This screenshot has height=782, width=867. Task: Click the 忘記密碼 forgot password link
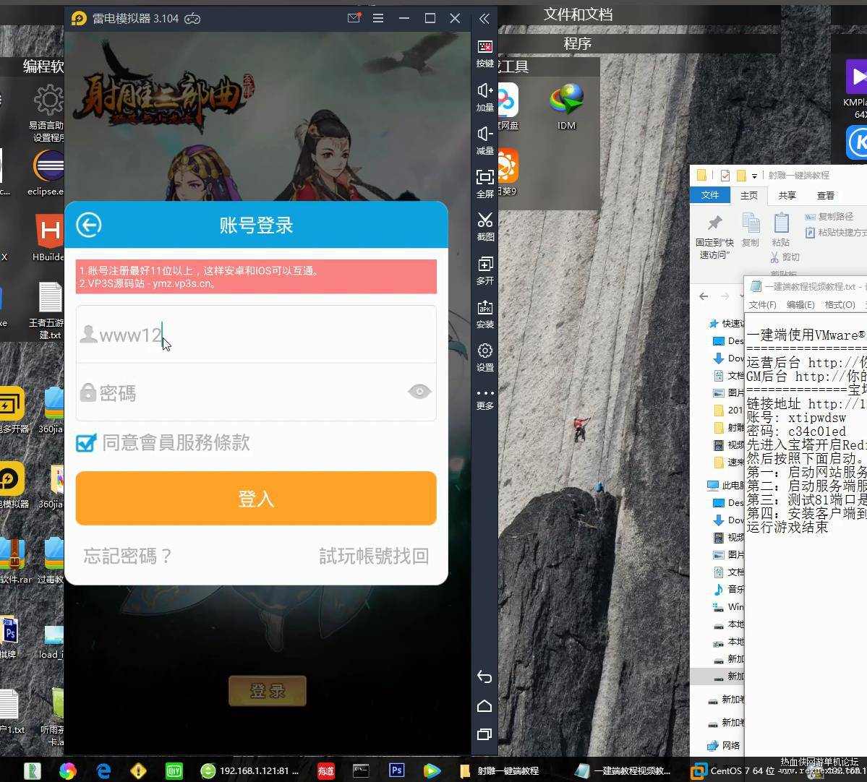127,556
